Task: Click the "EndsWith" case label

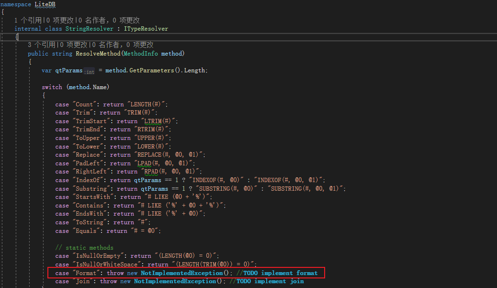Action: click(90, 214)
